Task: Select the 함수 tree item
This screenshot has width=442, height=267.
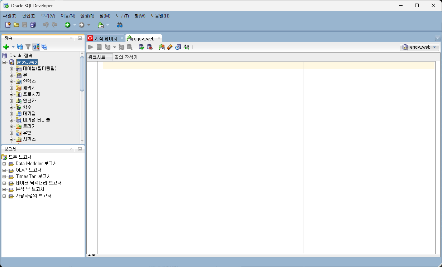Action: (x=27, y=107)
